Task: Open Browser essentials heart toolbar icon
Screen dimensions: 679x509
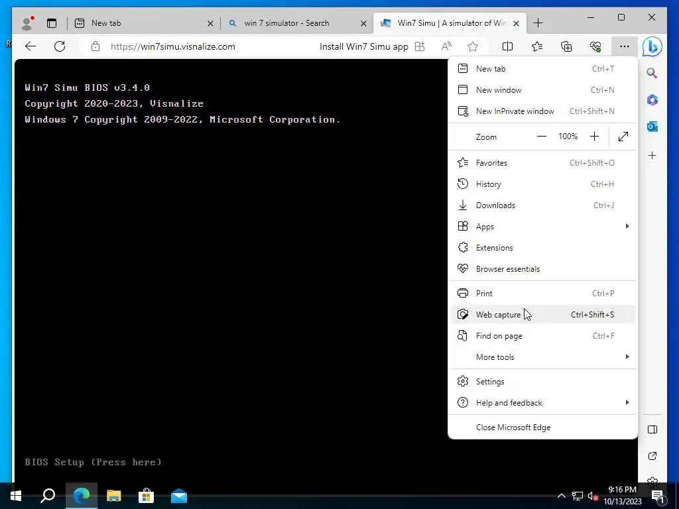Action: click(x=595, y=46)
